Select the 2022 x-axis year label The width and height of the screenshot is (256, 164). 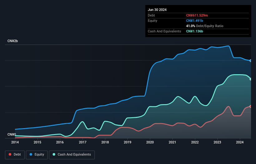(195, 142)
